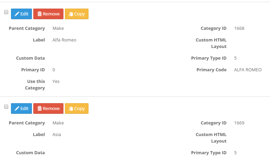Copy the Asia category record
270x158 pixels.
[77, 108]
